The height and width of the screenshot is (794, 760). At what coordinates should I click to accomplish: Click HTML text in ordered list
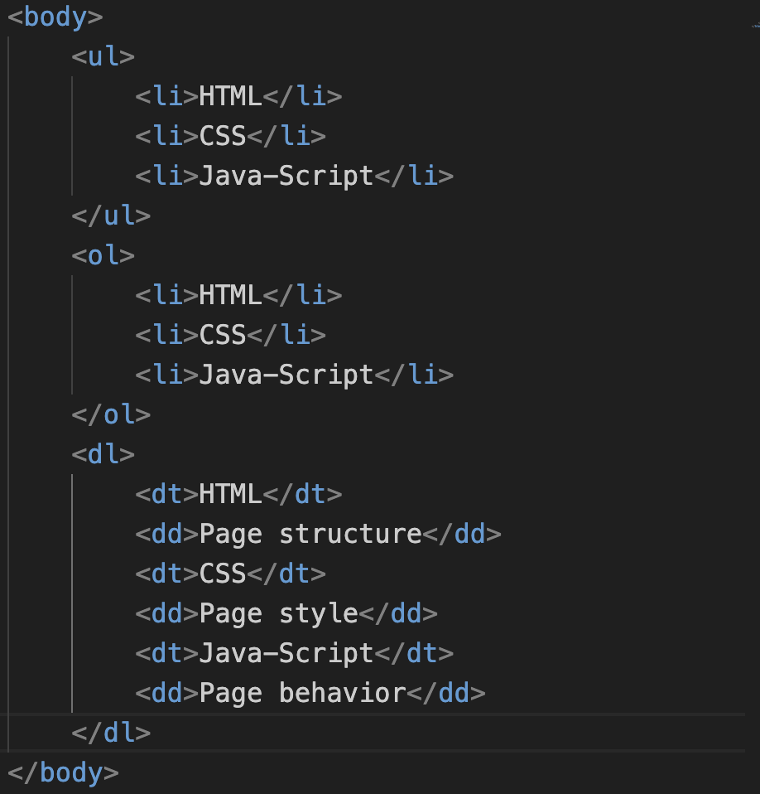coord(231,295)
